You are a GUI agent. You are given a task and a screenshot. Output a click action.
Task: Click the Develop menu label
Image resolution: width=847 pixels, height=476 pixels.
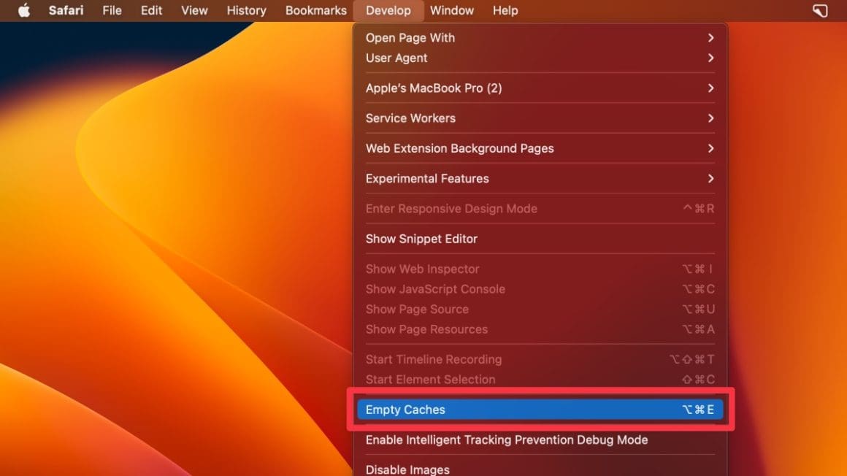(x=388, y=10)
